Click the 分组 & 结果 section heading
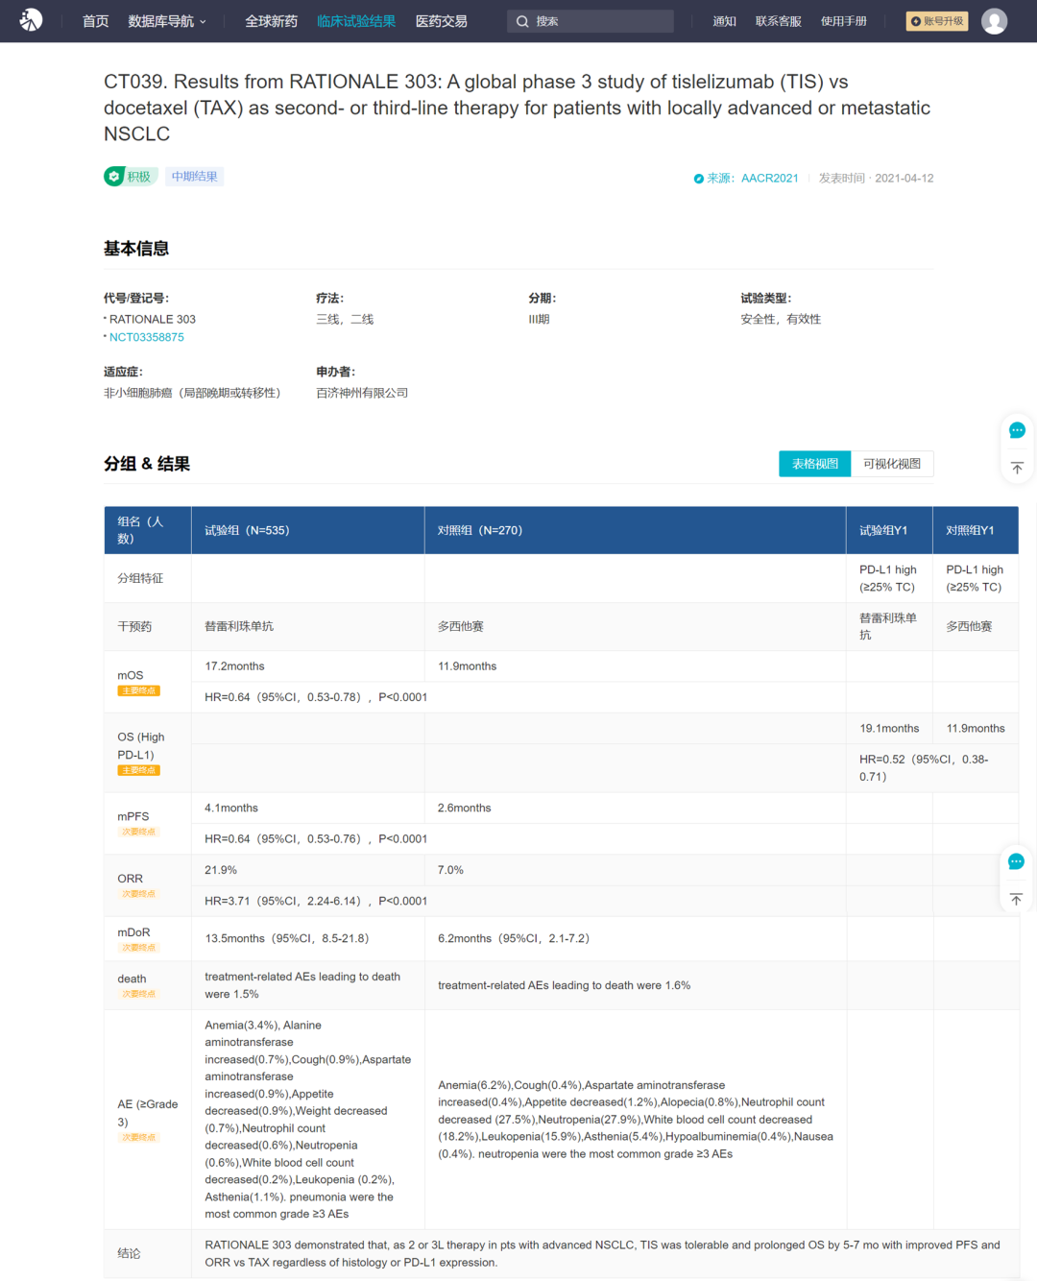 click(x=147, y=464)
